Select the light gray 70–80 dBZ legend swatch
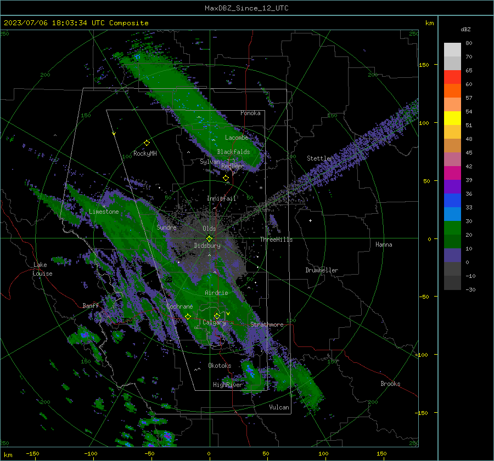 [452, 50]
